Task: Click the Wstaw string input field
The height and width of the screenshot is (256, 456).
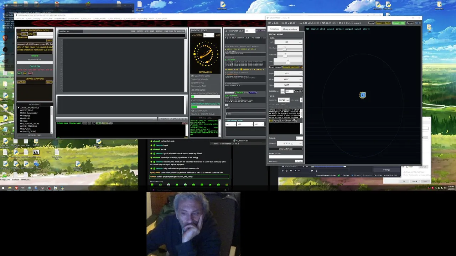Action: click(286, 157)
